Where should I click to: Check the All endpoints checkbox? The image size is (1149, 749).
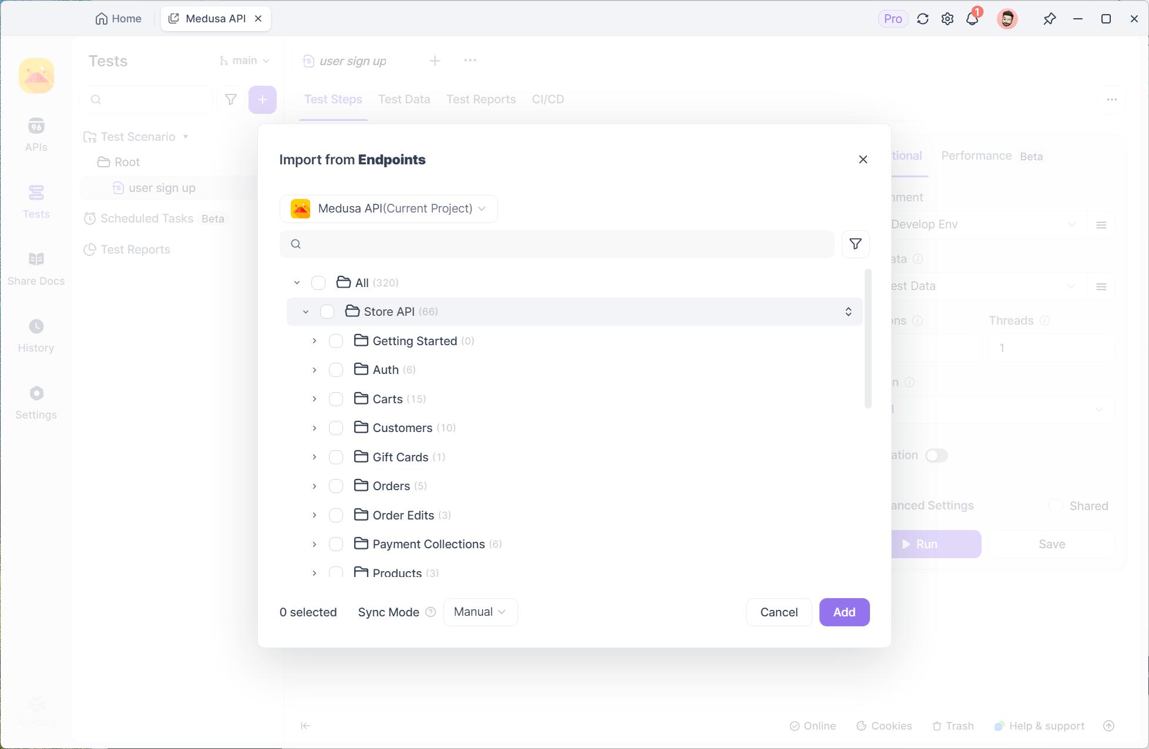point(318,283)
